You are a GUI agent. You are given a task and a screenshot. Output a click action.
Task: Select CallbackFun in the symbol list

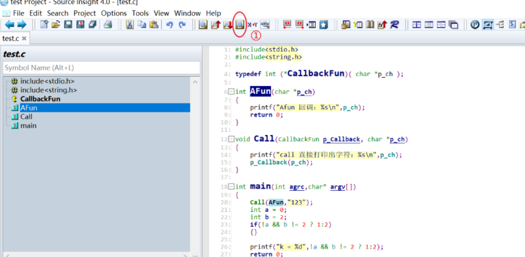coord(40,99)
